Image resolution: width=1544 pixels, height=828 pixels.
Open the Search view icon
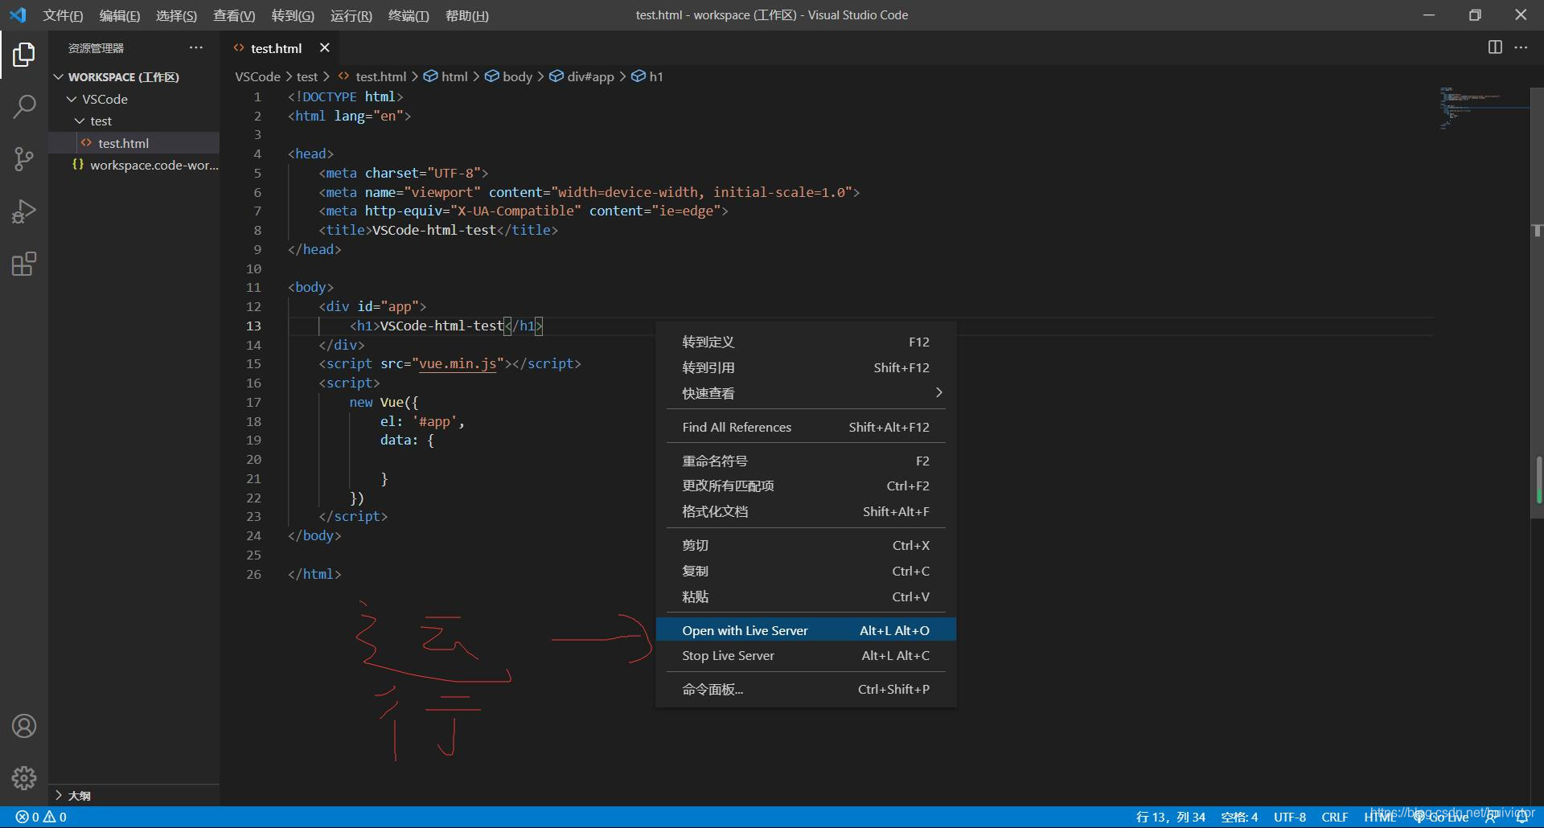click(x=24, y=107)
